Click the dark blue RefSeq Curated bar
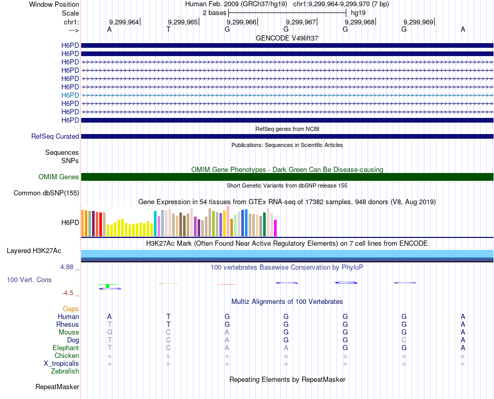The width and height of the screenshot is (494, 399). (x=287, y=137)
